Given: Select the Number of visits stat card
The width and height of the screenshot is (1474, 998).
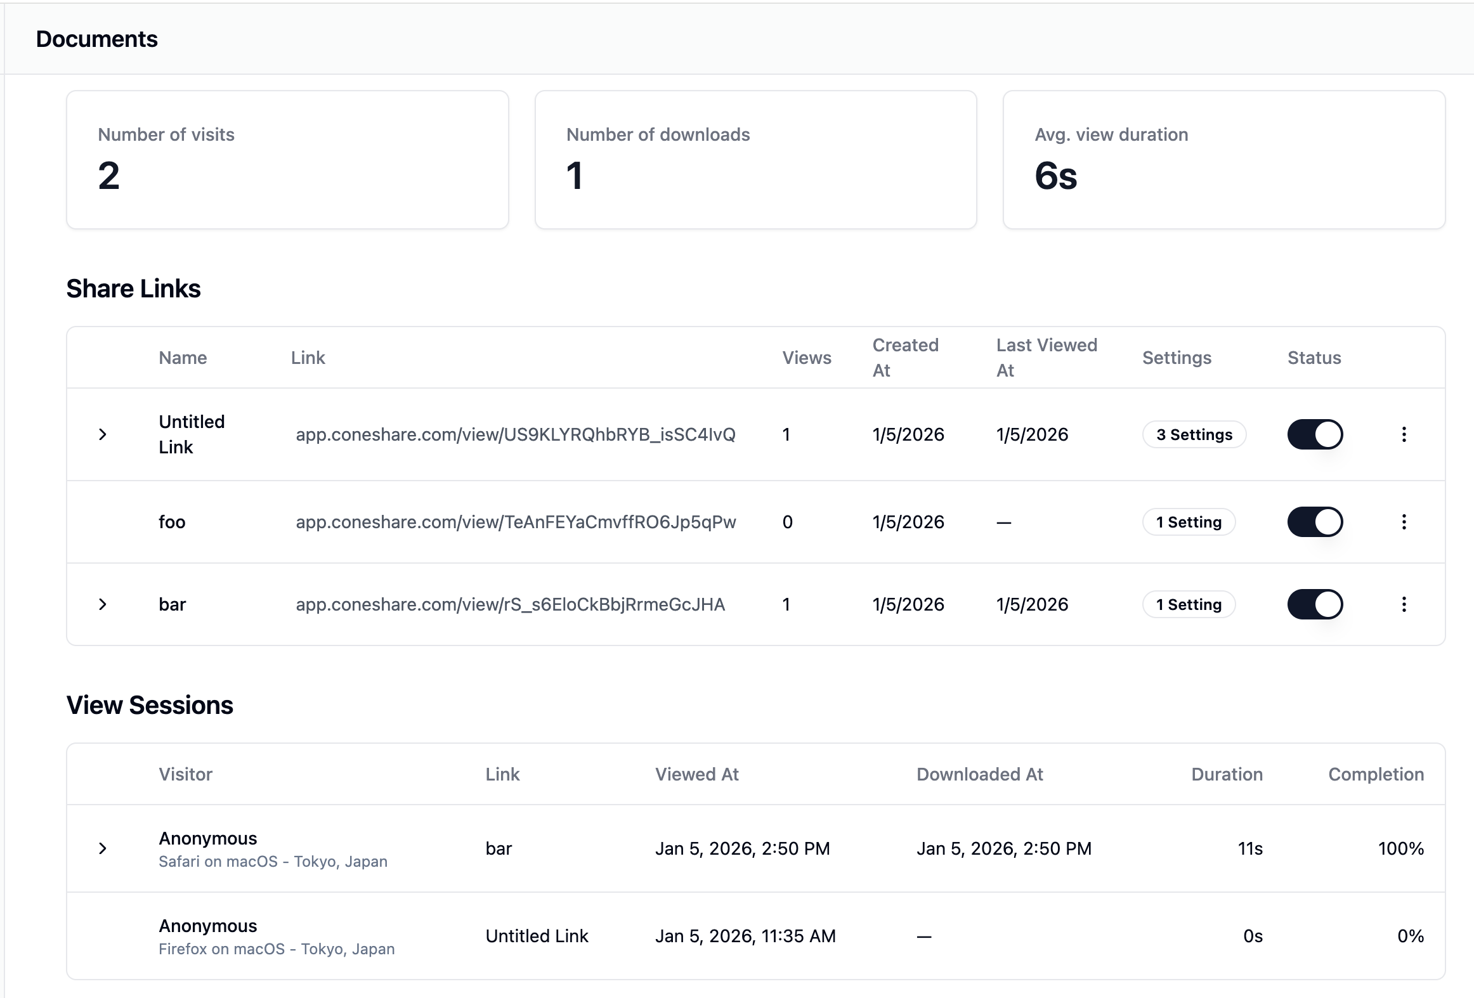Looking at the screenshot, I should coord(287,160).
